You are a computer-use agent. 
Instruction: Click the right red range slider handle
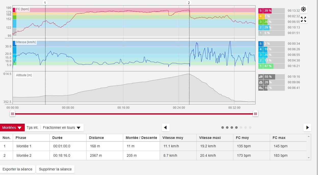pyautogui.click(x=255, y=114)
